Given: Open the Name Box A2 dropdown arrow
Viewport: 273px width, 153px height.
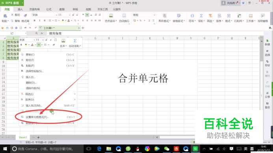Looking at the screenshot, I should (x=26, y=33).
